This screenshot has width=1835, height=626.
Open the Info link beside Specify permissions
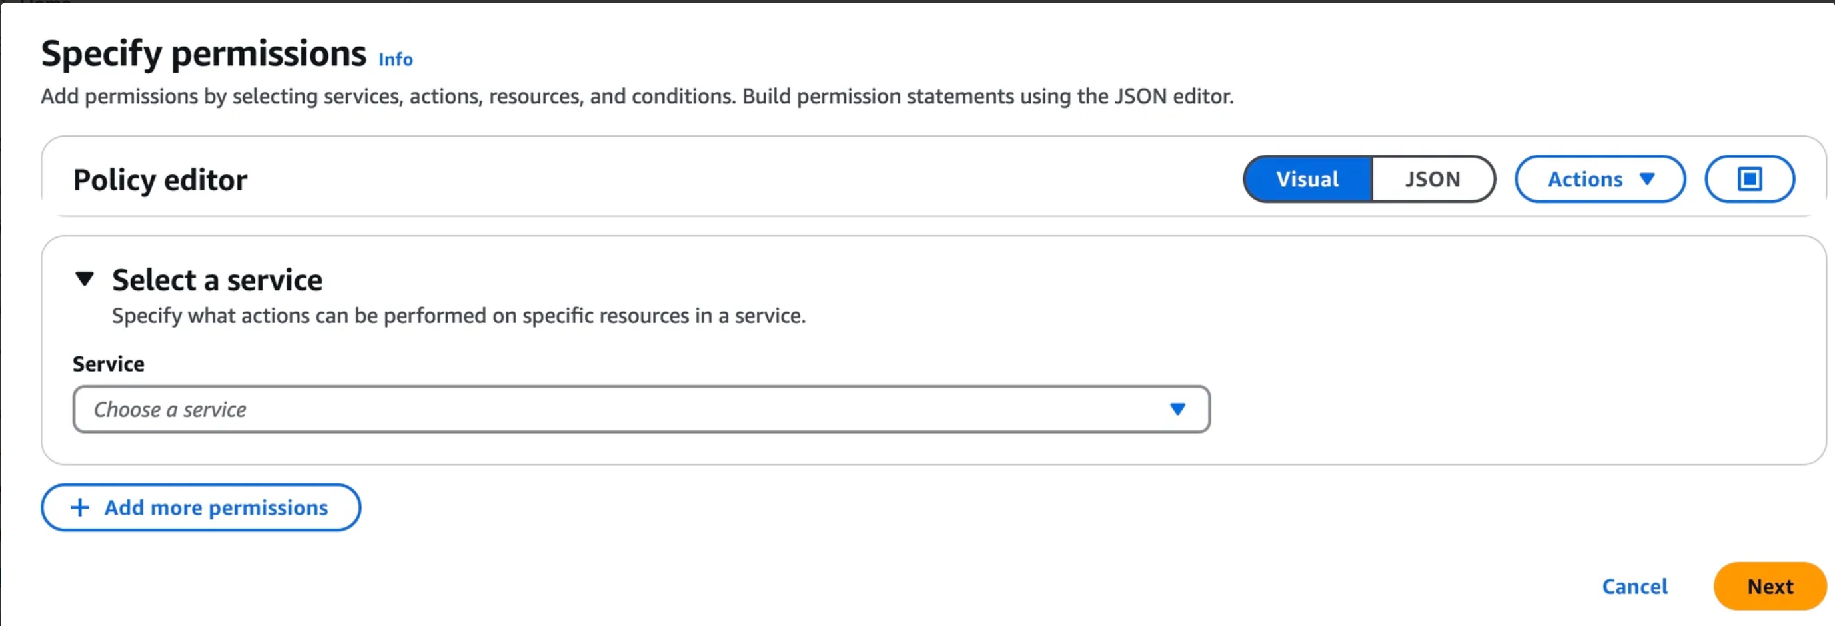[395, 59]
